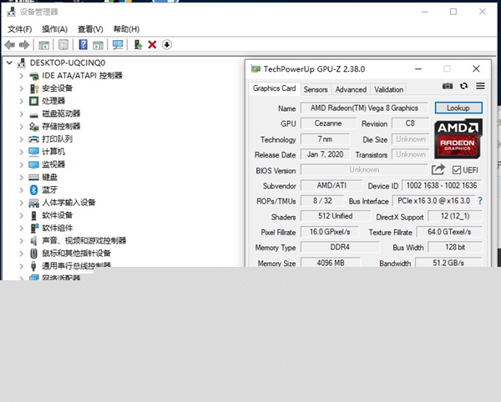Export BIOS with share arrow icon
Screen dimensions: 501x402
pos(438,169)
